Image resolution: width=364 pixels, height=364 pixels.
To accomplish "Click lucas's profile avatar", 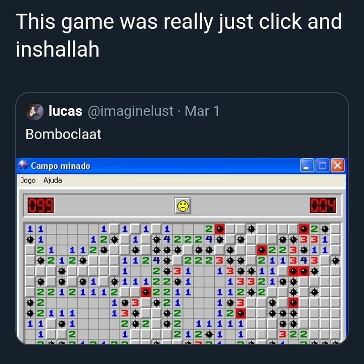I will (34, 111).
